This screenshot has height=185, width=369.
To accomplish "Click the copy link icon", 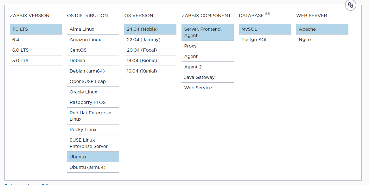I will 350,5.
